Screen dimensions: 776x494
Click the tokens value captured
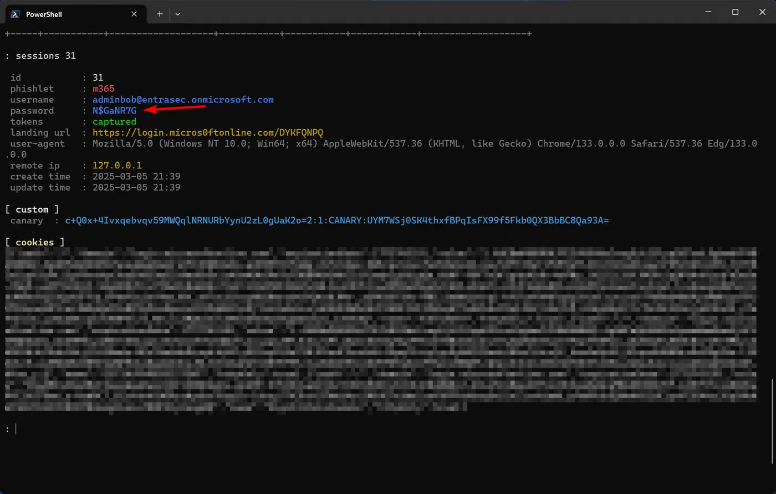point(114,122)
